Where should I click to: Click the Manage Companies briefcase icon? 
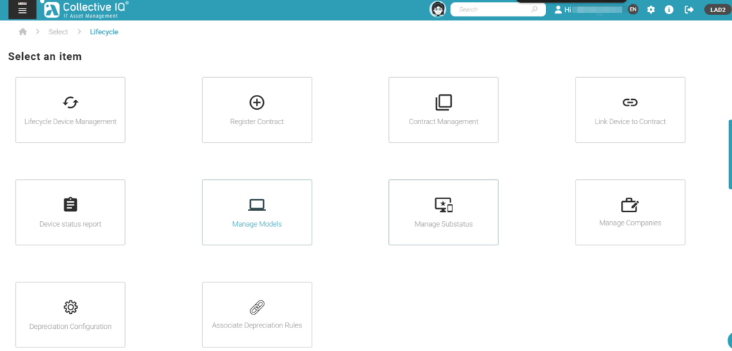click(x=630, y=205)
